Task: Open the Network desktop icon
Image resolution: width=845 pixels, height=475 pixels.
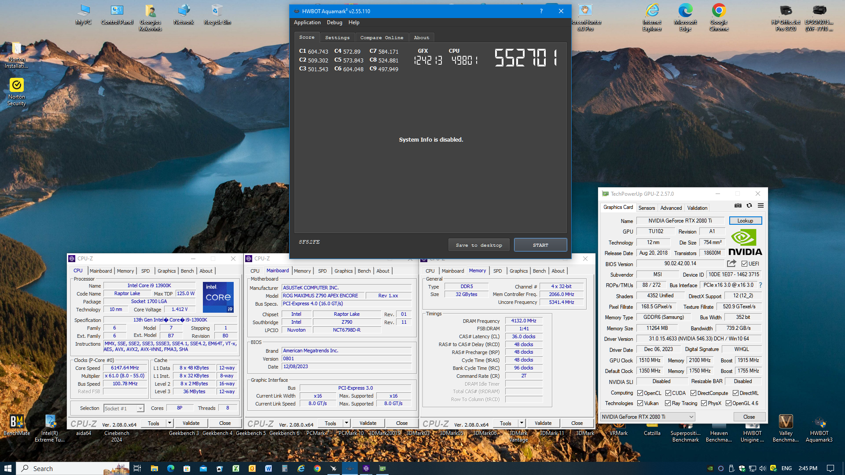Action: pyautogui.click(x=184, y=15)
